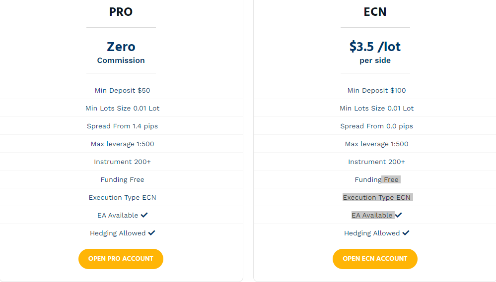Click the highlighted Free text under ECN Funding
Viewport: 496px width, 282px height.
(391, 180)
